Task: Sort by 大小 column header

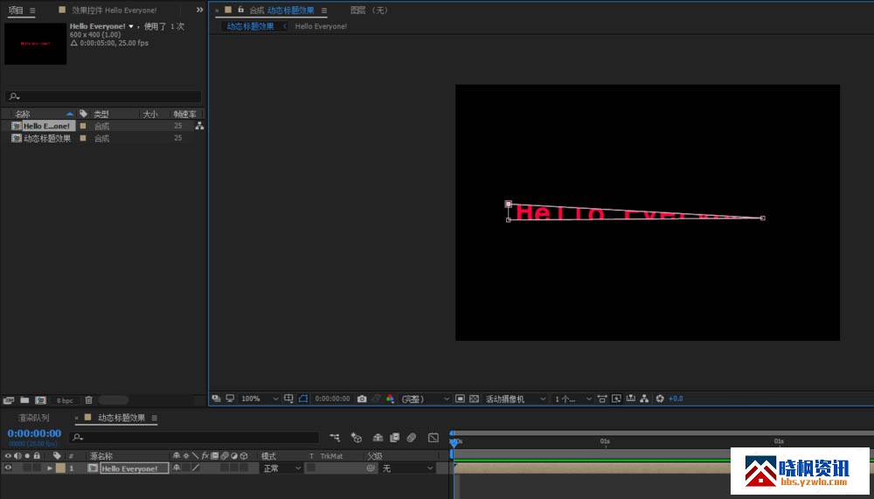Action: (150, 114)
